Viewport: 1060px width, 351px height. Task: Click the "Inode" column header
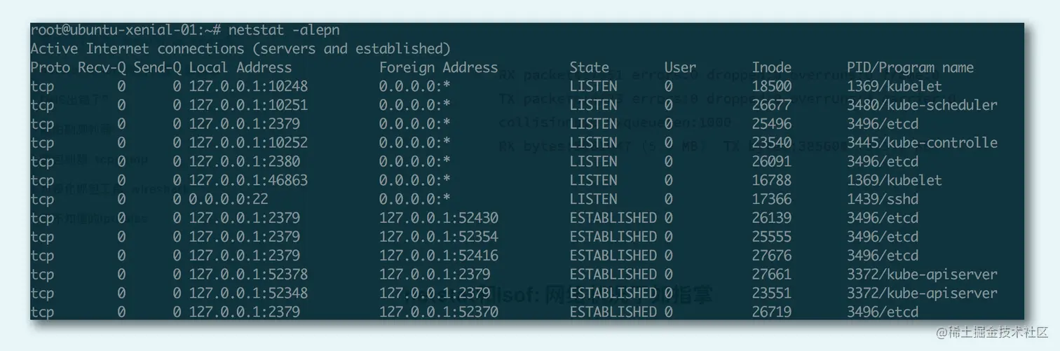[772, 68]
